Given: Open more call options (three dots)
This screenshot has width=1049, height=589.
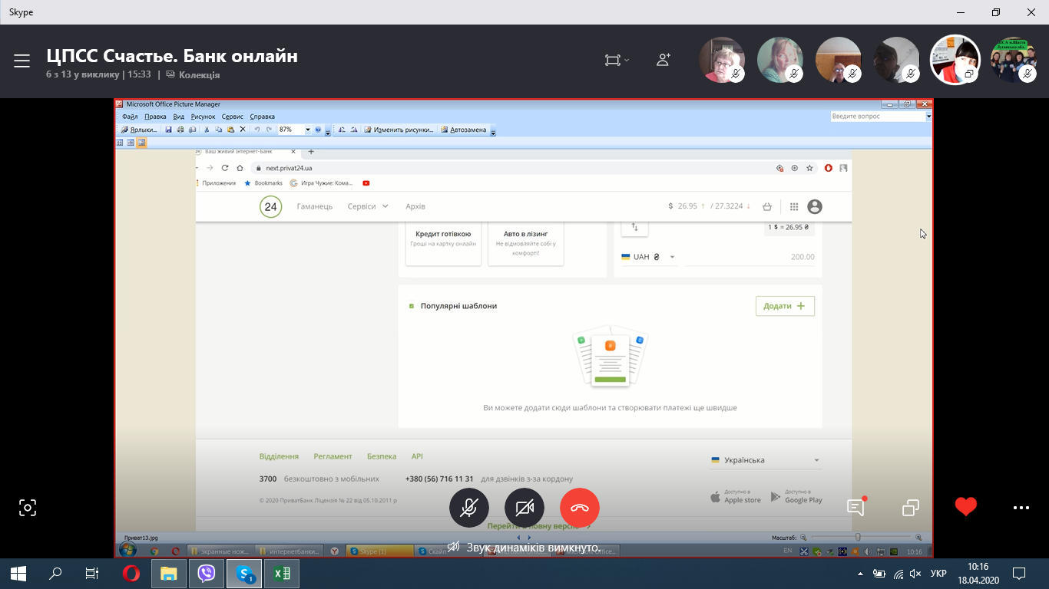Looking at the screenshot, I should coord(1021,508).
